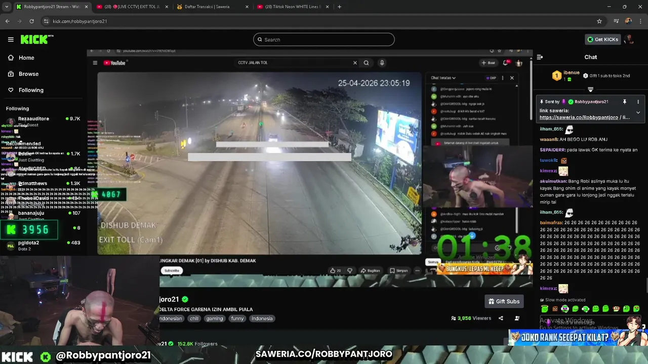Clear the CCTV JALAN TOL search text
The image size is (648, 364).
355,63
